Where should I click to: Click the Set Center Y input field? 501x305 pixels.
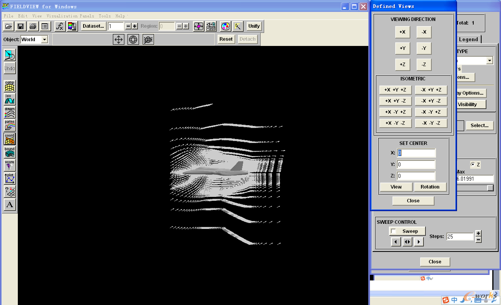[x=416, y=164]
